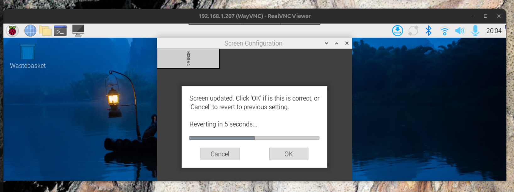Open the Raspberry Pi applications menu
The width and height of the screenshot is (514, 192).
[x=13, y=31]
